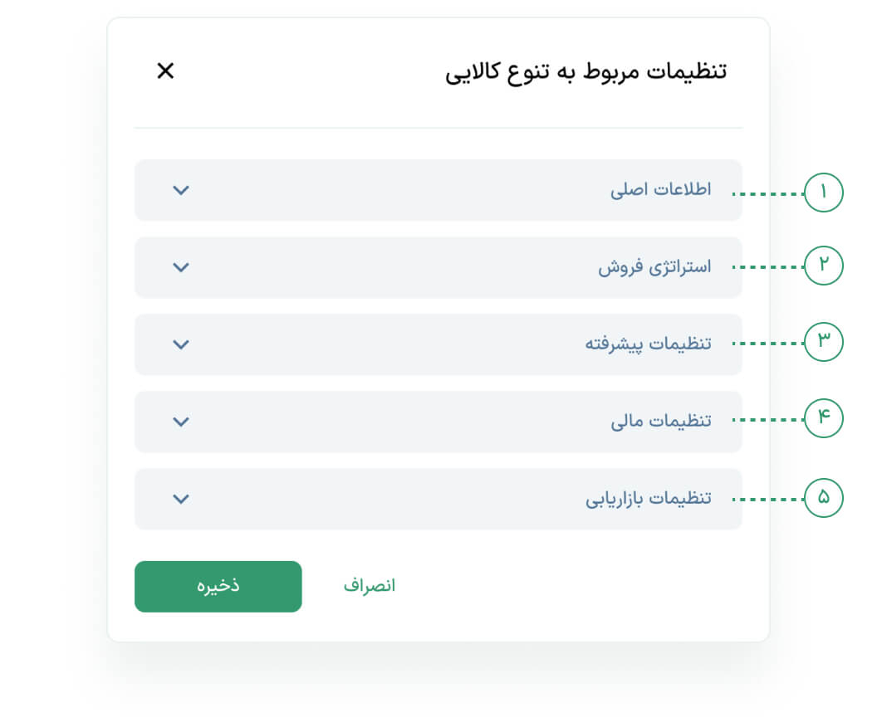Select the circled number ۵ badge
The height and width of the screenshot is (727, 877).
pyautogui.click(x=824, y=498)
